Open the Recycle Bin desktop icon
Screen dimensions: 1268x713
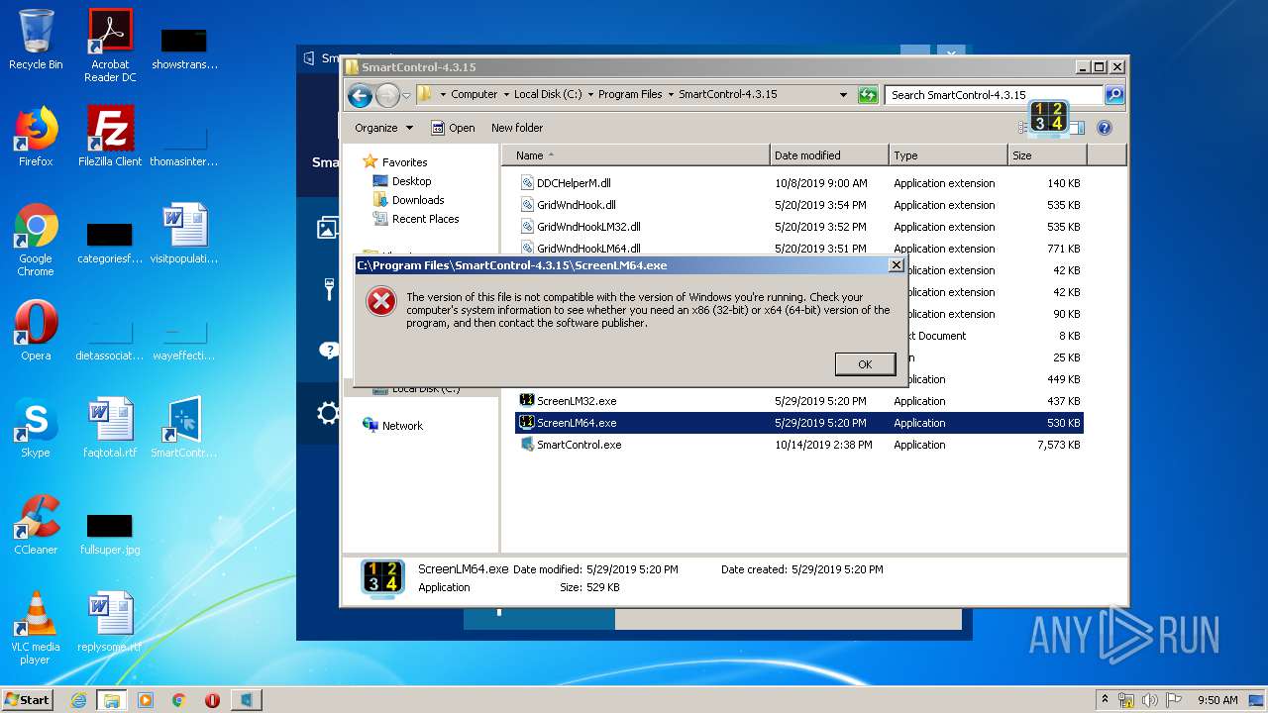click(36, 40)
